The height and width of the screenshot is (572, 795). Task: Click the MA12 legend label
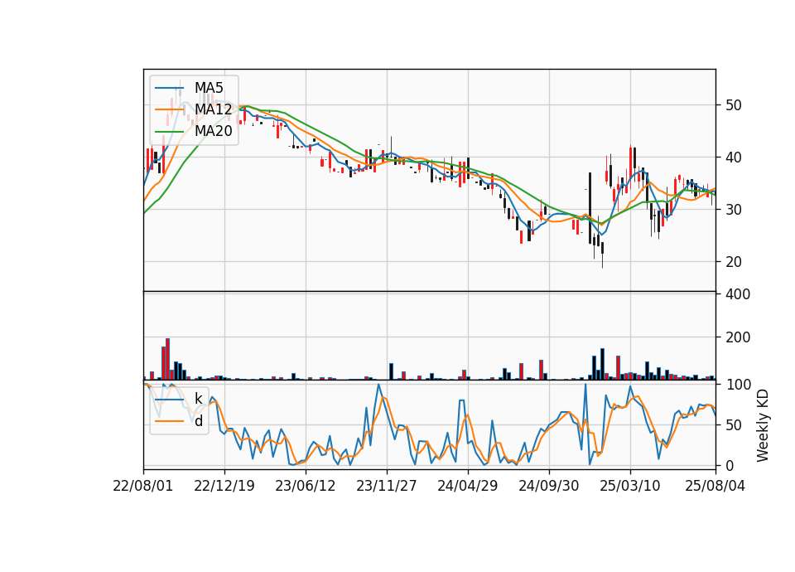click(213, 109)
